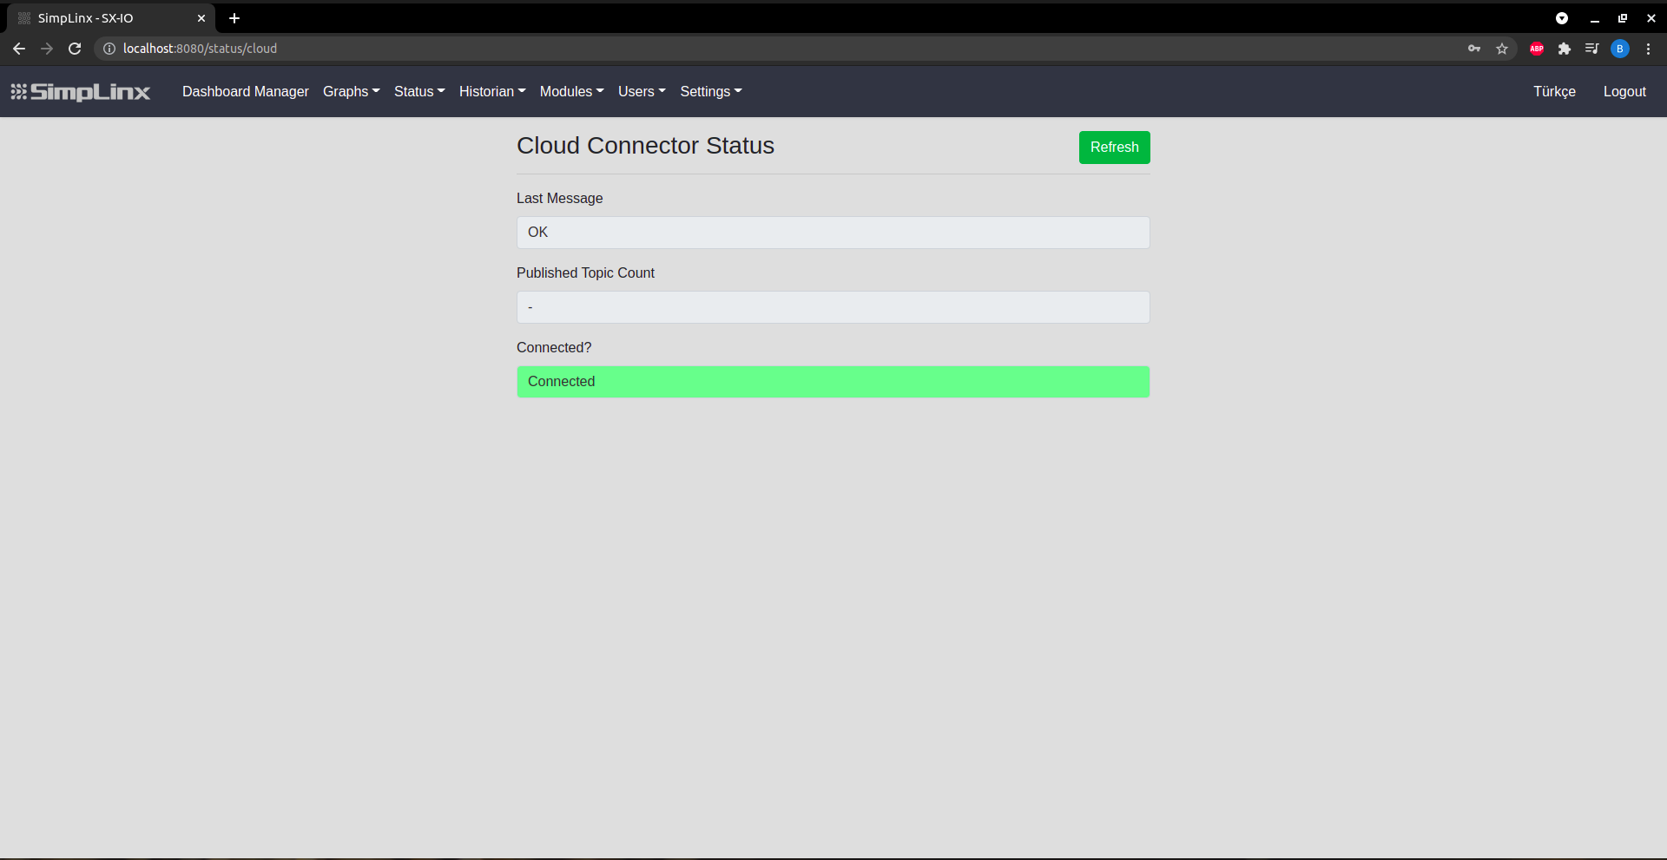Click the Cloud Connector Status heading
Image resolution: width=1667 pixels, height=860 pixels.
click(x=645, y=146)
